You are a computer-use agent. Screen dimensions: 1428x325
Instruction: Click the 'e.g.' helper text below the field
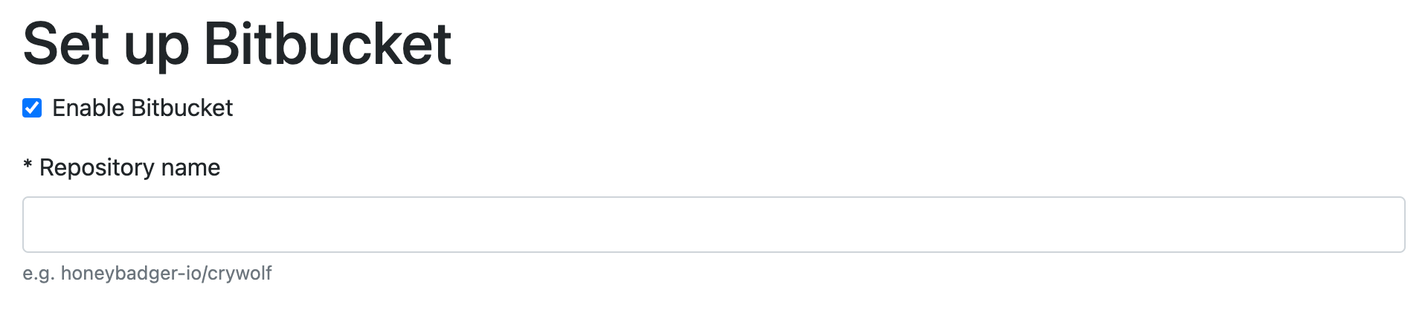point(38,274)
